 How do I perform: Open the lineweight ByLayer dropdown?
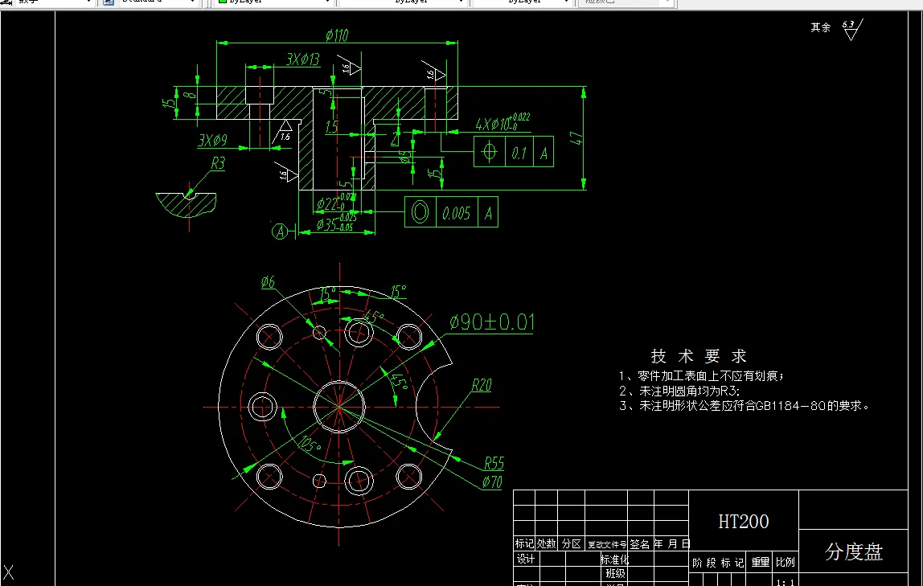click(x=567, y=2)
